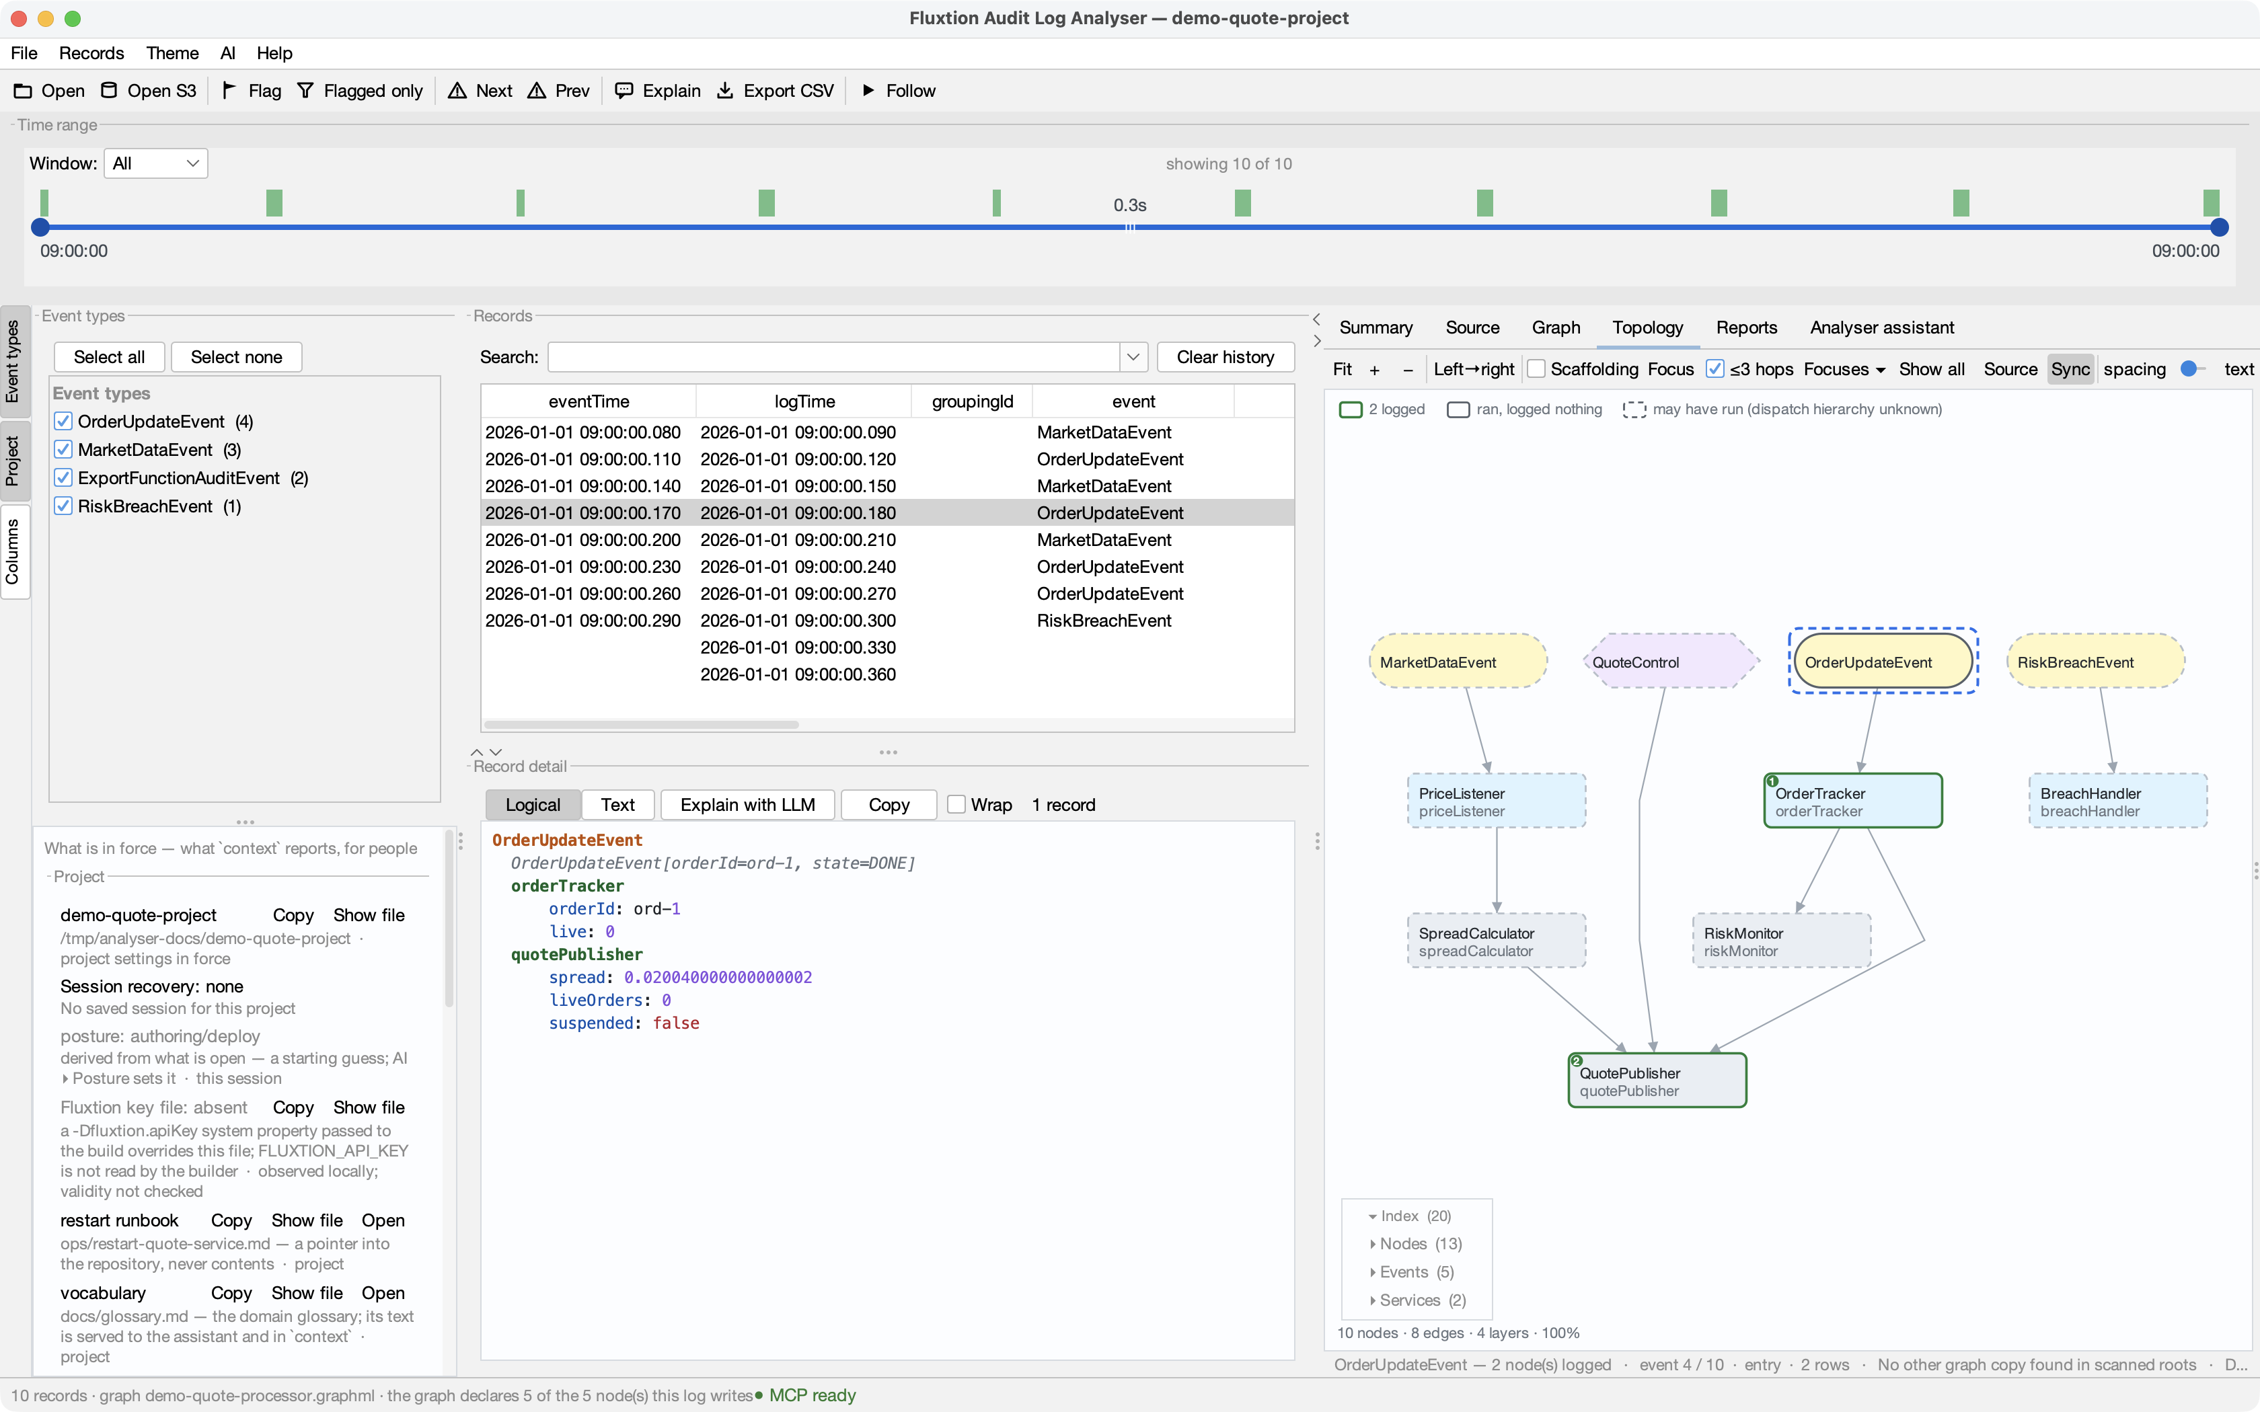Enable the Scaffolding checkbox
This screenshot has width=2260, height=1412.
1536,370
